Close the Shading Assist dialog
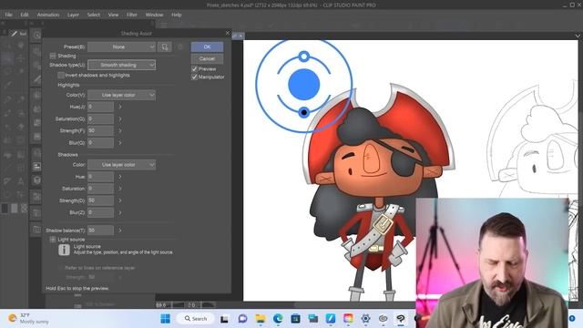The width and height of the screenshot is (583, 328). [x=228, y=33]
